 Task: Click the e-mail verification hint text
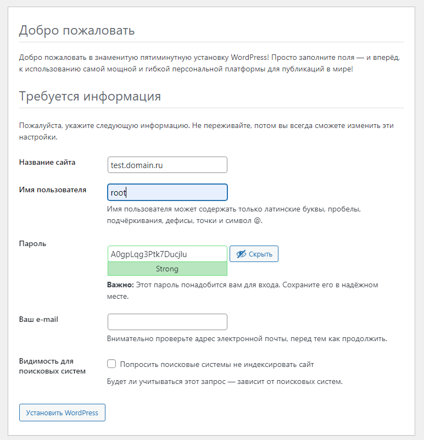pos(247,338)
